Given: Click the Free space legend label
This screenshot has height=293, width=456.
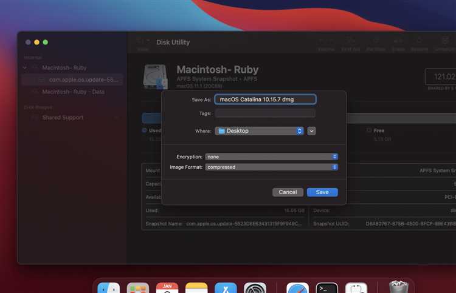Looking at the screenshot, I should pyautogui.click(x=379, y=130).
